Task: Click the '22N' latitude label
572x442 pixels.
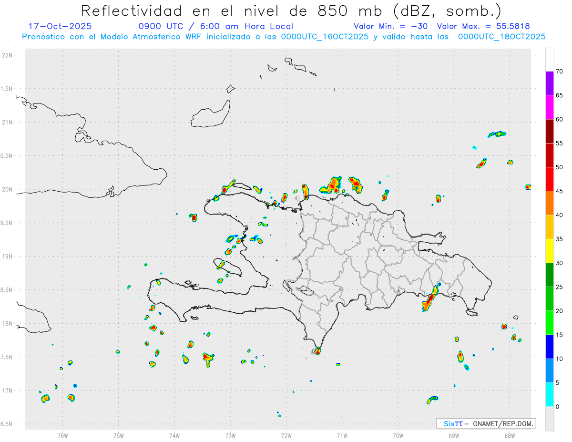Action: coord(8,55)
